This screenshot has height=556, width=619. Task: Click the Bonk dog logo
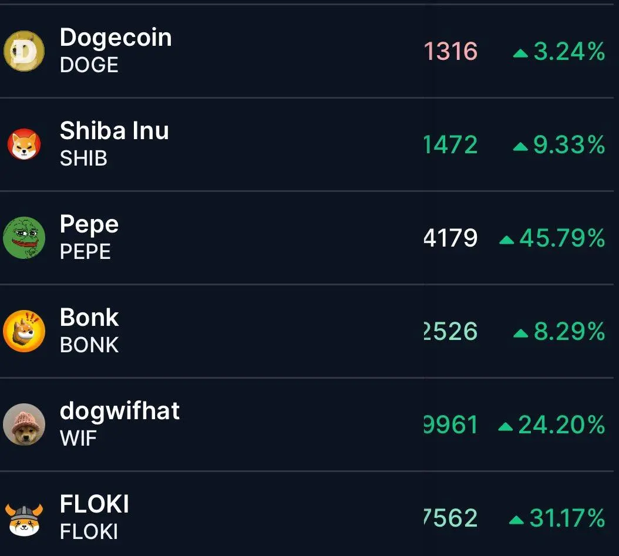[x=24, y=331]
